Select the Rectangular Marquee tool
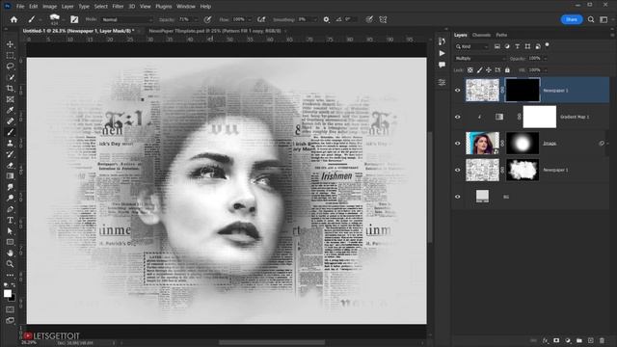617x347 pixels. 11,55
